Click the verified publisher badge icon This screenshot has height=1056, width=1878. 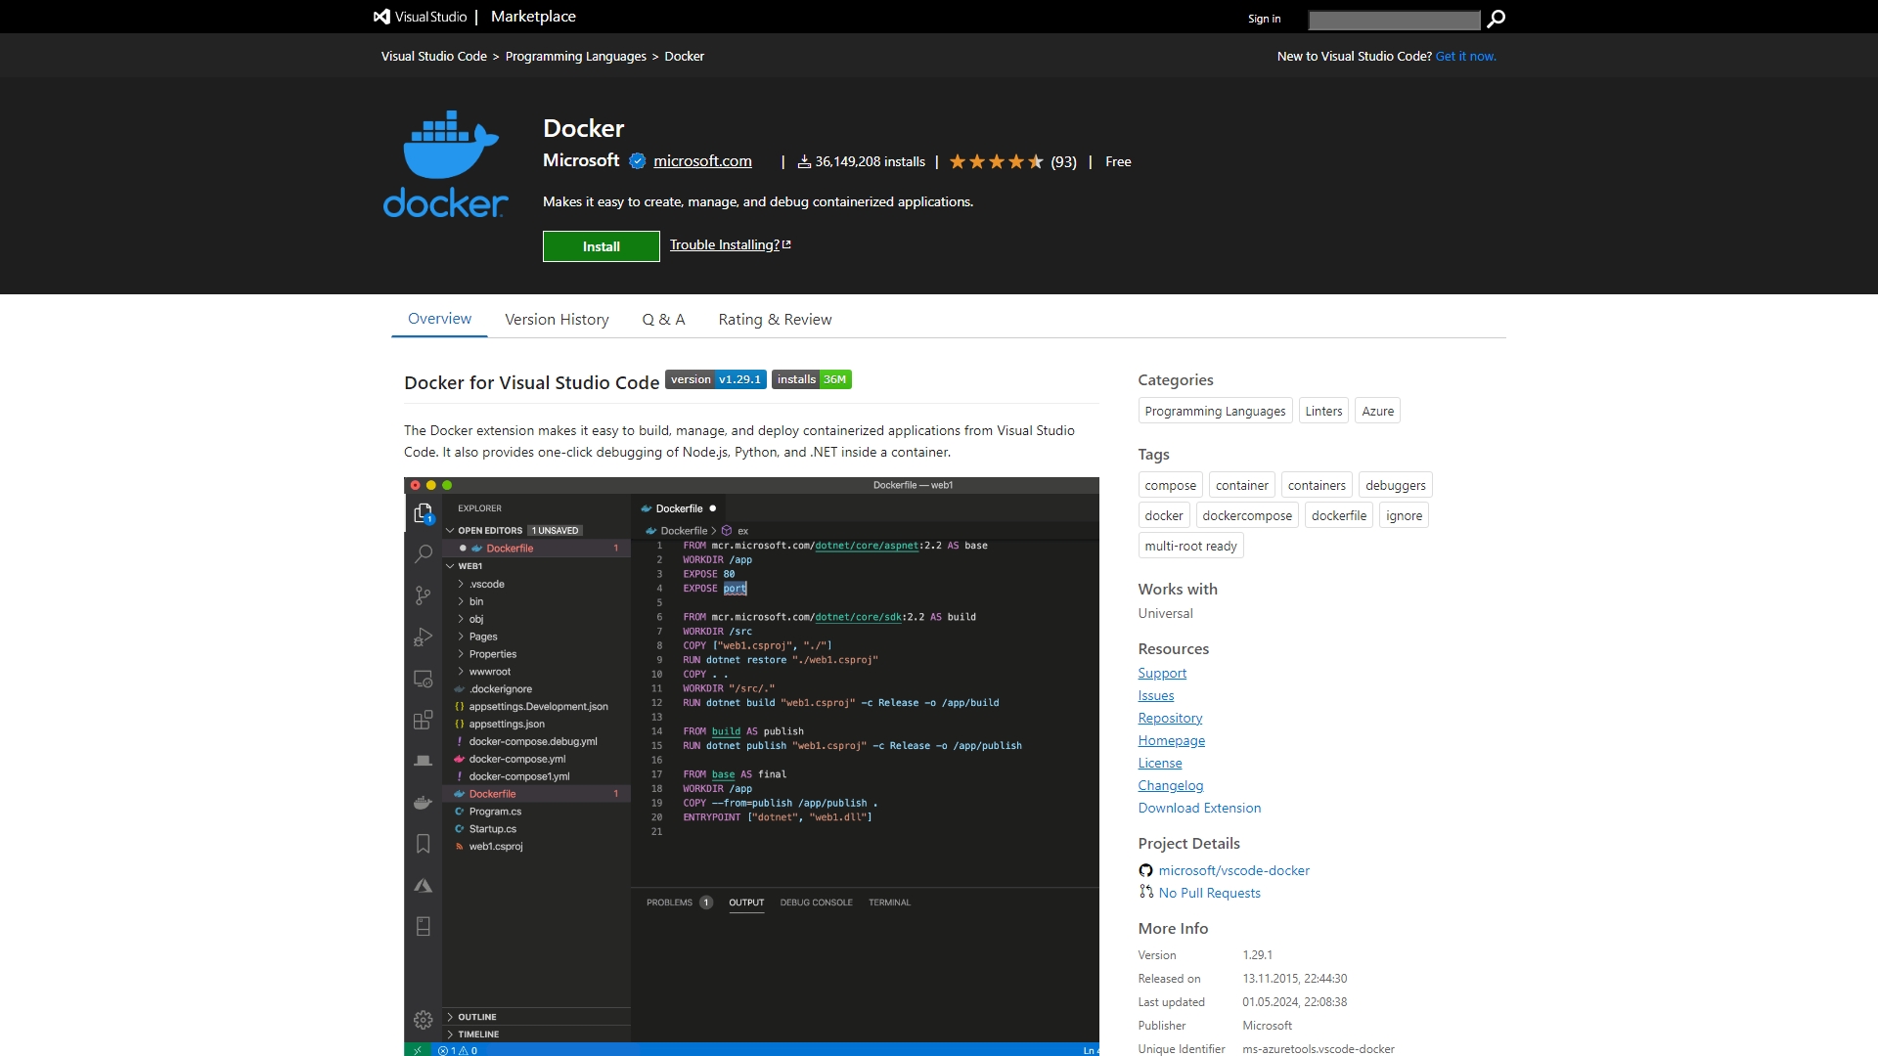[x=638, y=161]
